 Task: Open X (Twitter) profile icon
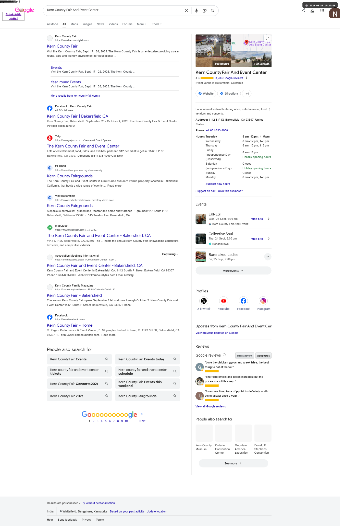204,301
